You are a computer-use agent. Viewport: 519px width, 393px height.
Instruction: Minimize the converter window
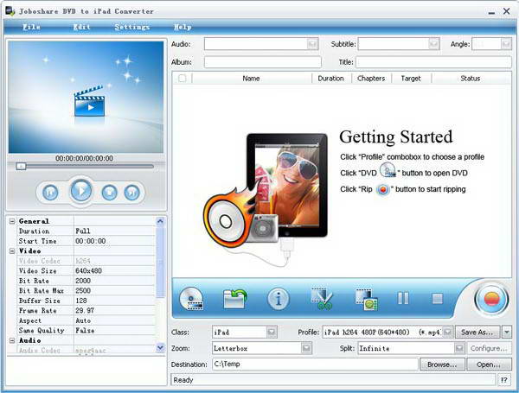tap(491, 12)
